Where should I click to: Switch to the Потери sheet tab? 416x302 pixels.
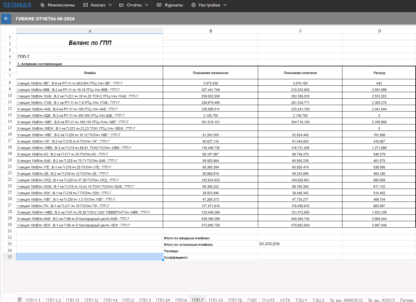click(x=407, y=300)
